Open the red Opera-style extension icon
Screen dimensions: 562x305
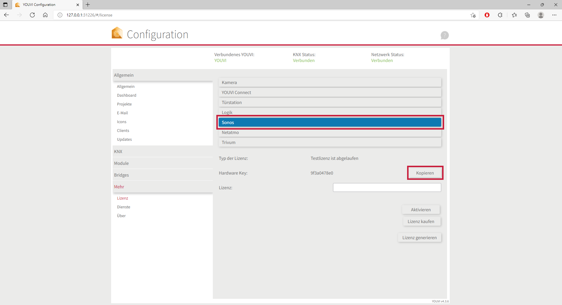[487, 15]
